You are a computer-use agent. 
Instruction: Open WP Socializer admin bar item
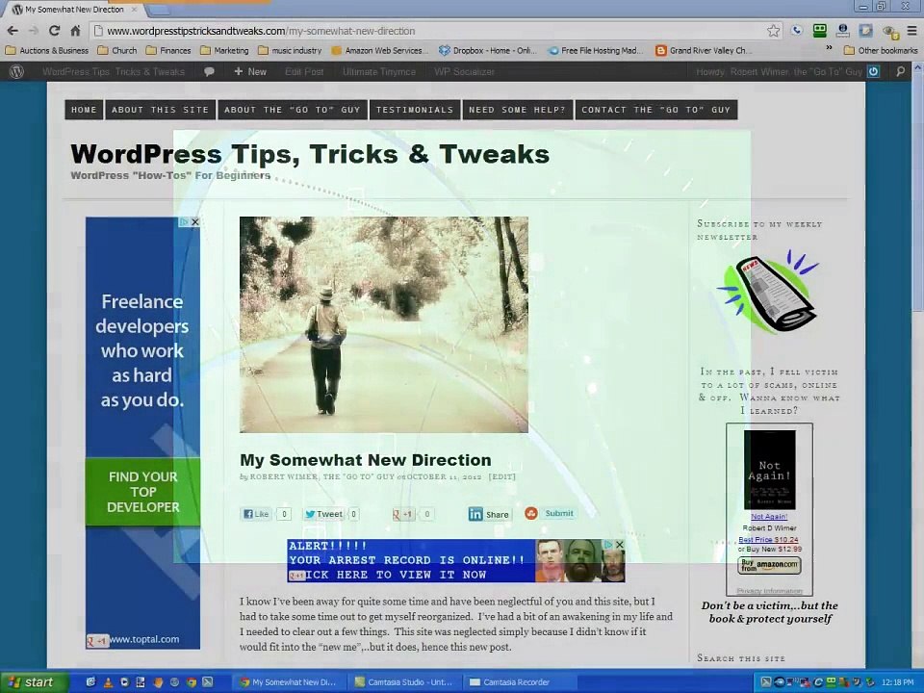464,72
